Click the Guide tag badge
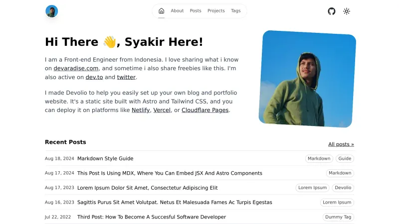Image resolution: width=399 pixels, height=224 pixels. click(x=345, y=159)
